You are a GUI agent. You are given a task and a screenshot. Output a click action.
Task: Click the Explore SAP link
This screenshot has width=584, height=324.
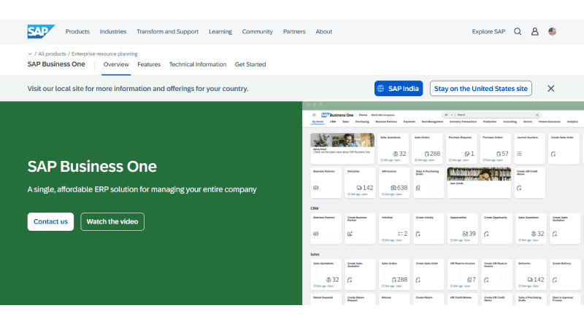pos(488,31)
